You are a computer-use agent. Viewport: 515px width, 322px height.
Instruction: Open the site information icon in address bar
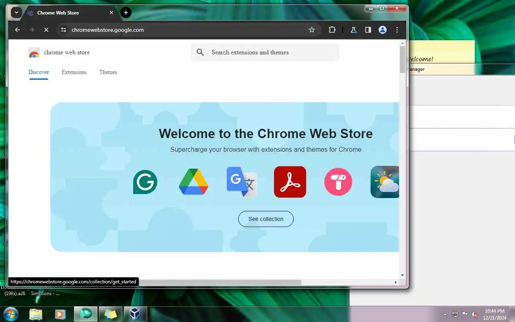point(64,30)
